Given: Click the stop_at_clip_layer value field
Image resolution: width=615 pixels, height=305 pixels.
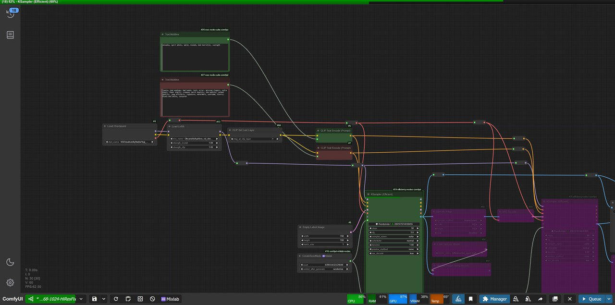Looking at the screenshot, I should tap(255, 139).
